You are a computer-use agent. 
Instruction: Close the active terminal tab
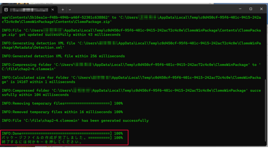click(53, 10)
